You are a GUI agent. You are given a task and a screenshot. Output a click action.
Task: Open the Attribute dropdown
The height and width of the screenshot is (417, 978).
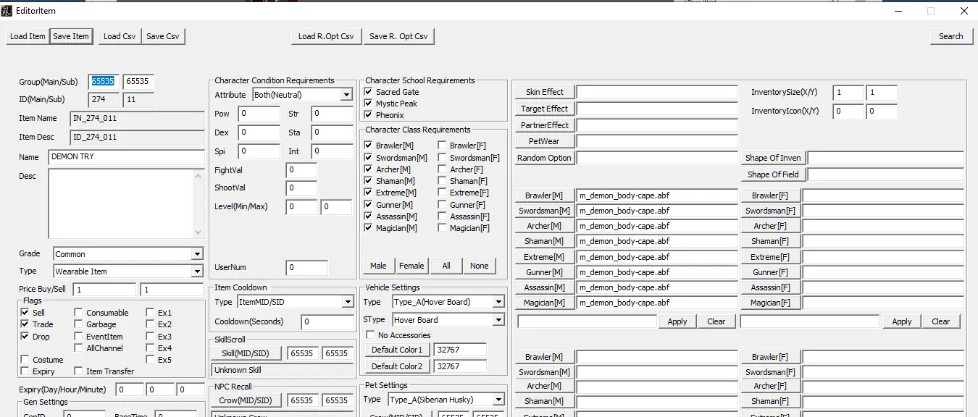346,95
